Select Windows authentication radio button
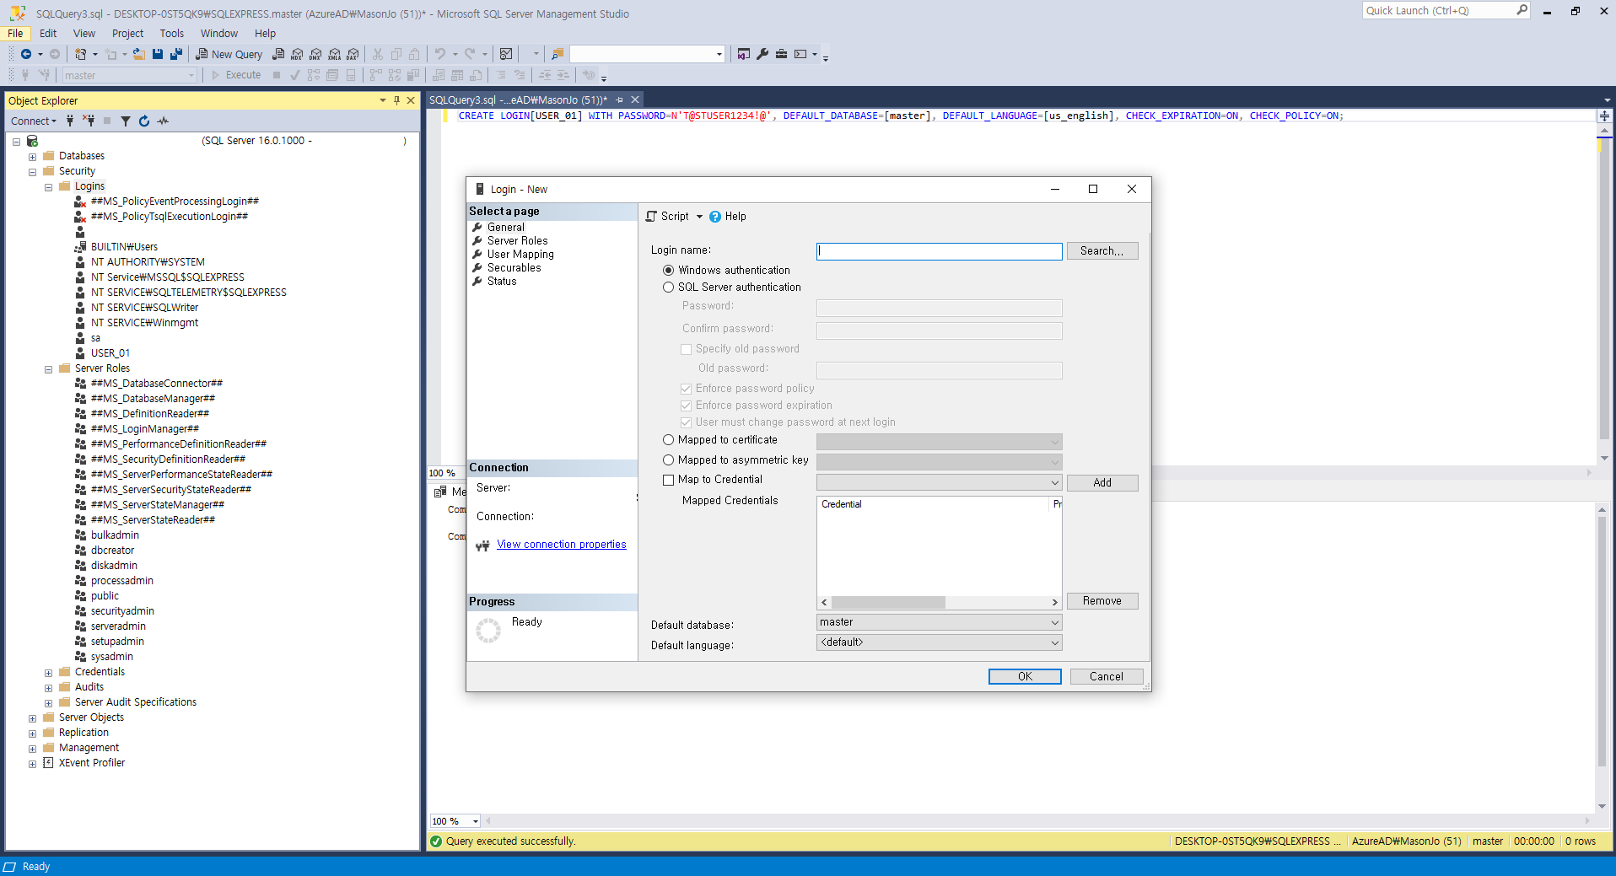 [x=669, y=271]
